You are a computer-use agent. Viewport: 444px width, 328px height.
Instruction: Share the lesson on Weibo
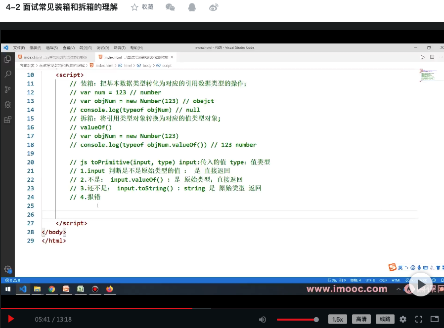214,7
